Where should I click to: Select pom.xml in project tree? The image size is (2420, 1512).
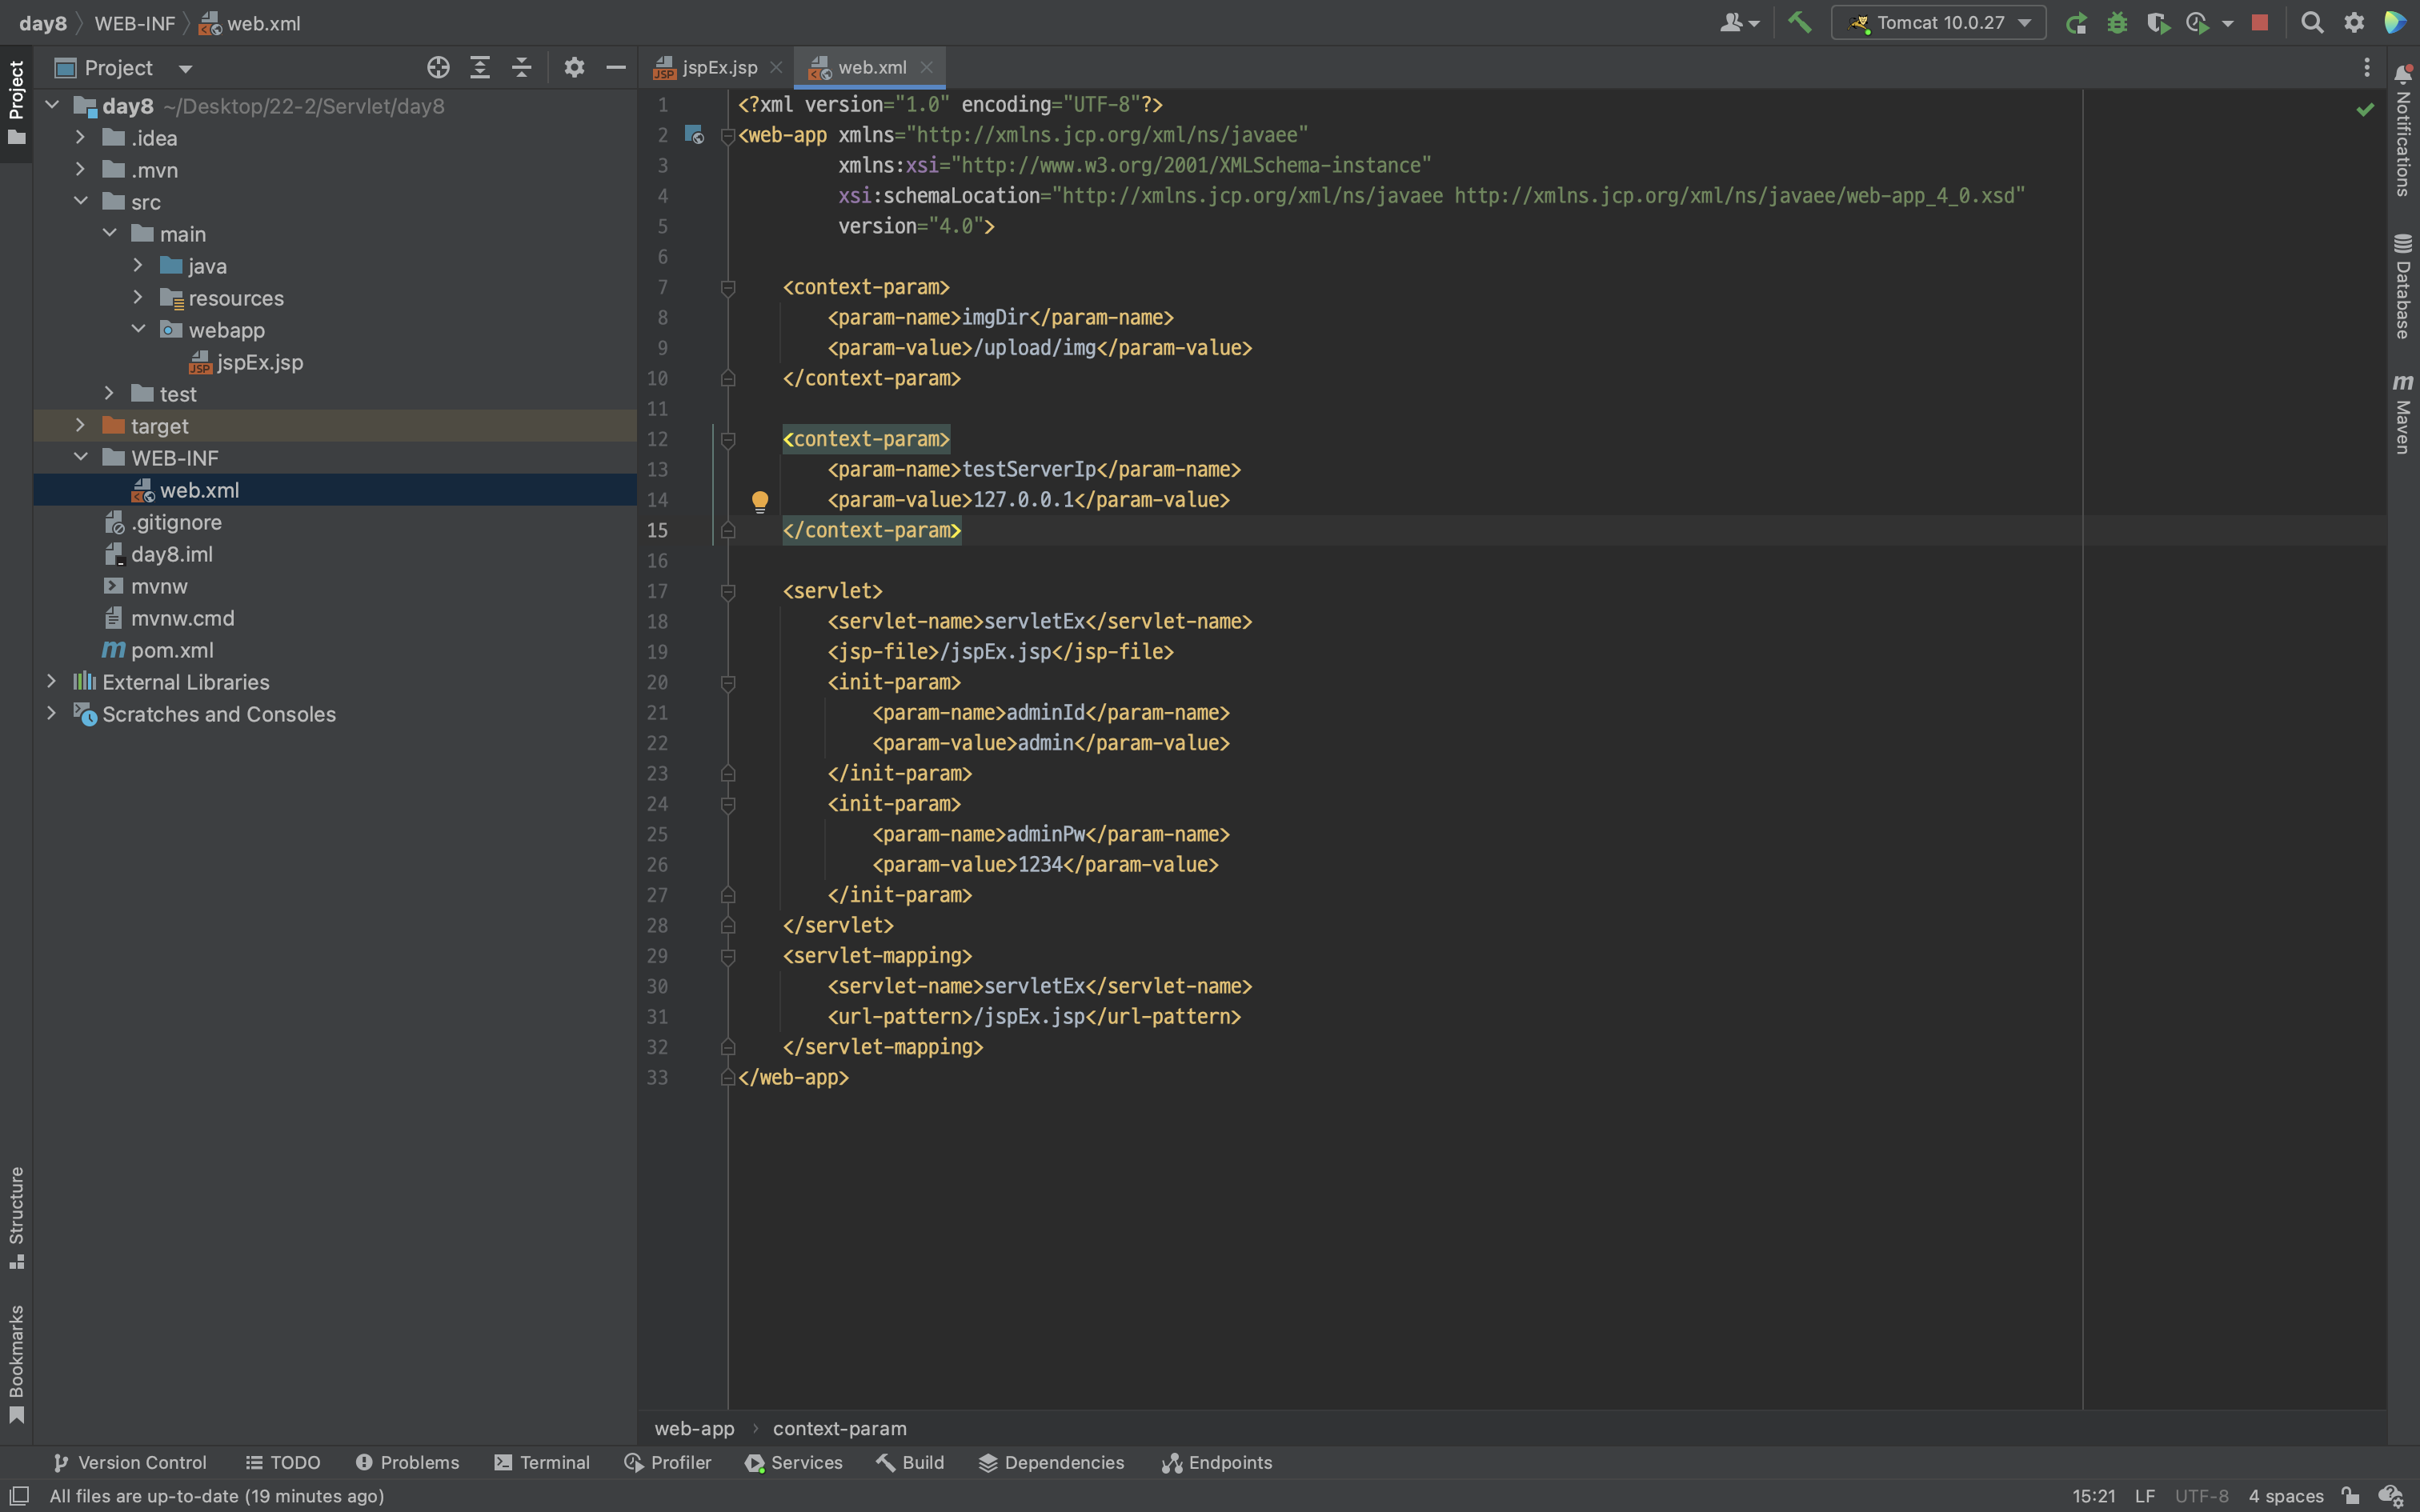click(172, 650)
